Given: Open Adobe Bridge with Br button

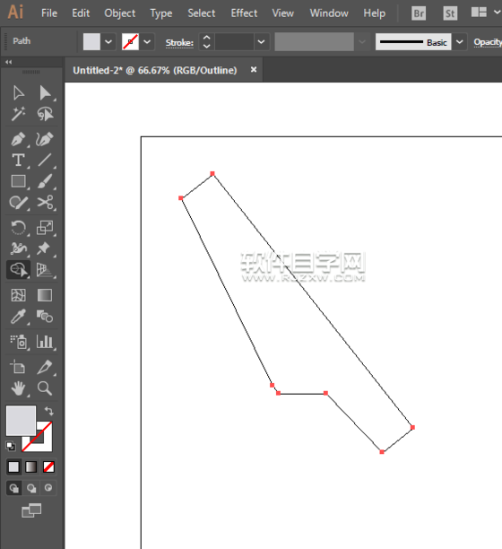Looking at the screenshot, I should (x=419, y=13).
